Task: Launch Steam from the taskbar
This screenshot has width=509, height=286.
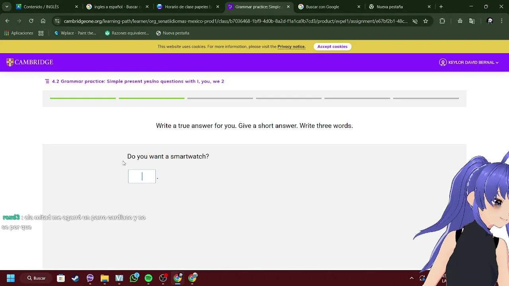Action: (76, 278)
